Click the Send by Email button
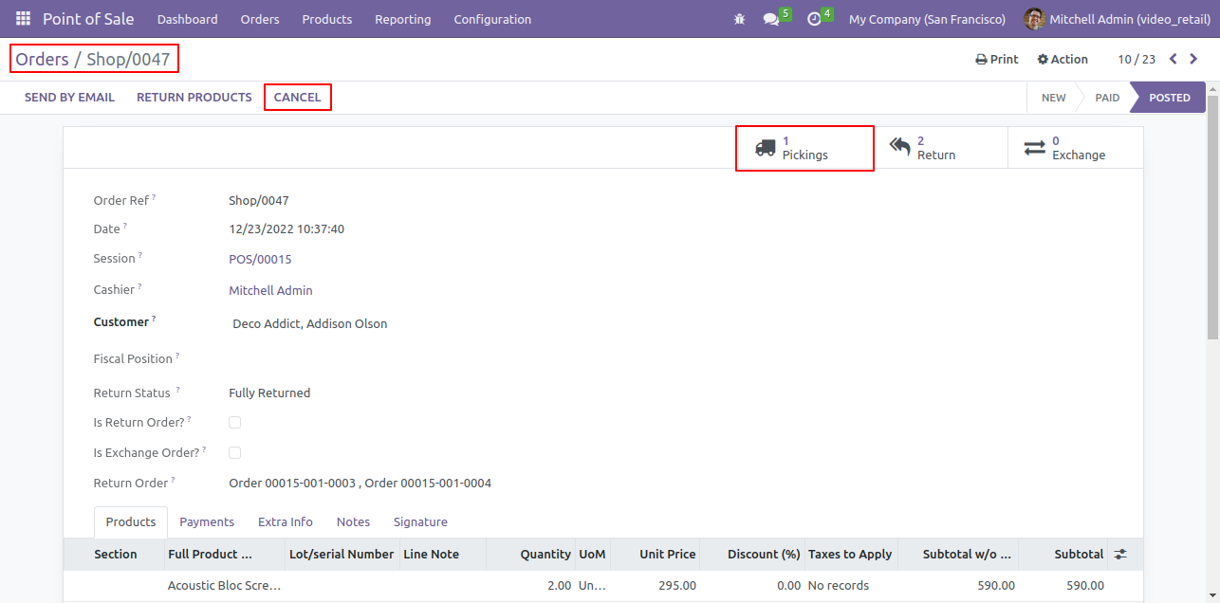1220x603 pixels. [69, 97]
